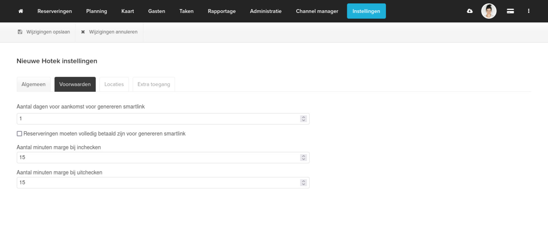Switch to the Locaties tab
The height and width of the screenshot is (252, 548).
point(114,84)
